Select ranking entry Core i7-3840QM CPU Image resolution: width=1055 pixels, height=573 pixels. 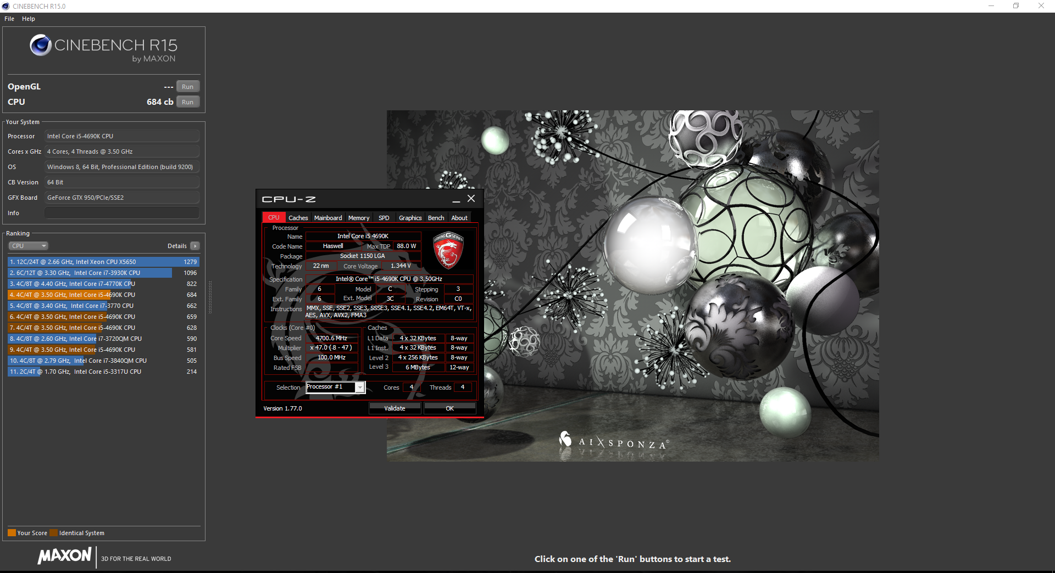click(x=103, y=361)
